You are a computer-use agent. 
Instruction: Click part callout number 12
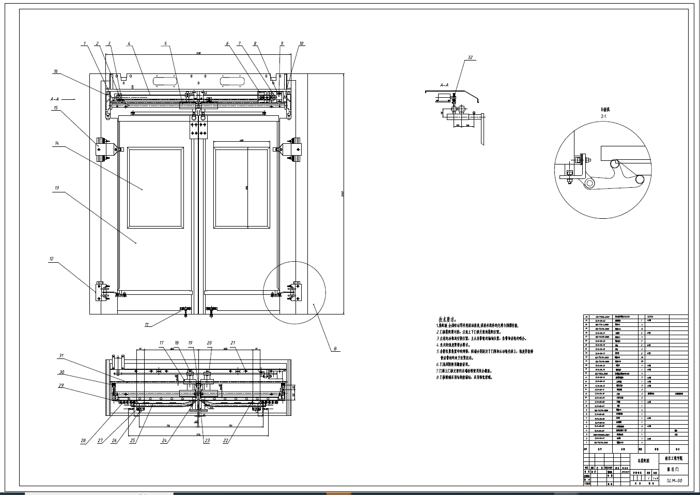[52, 258]
